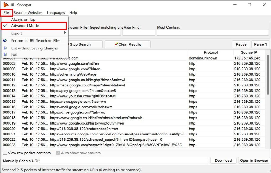Select the history/optout URL row
The image size is (271, 173).
pos(133,123)
